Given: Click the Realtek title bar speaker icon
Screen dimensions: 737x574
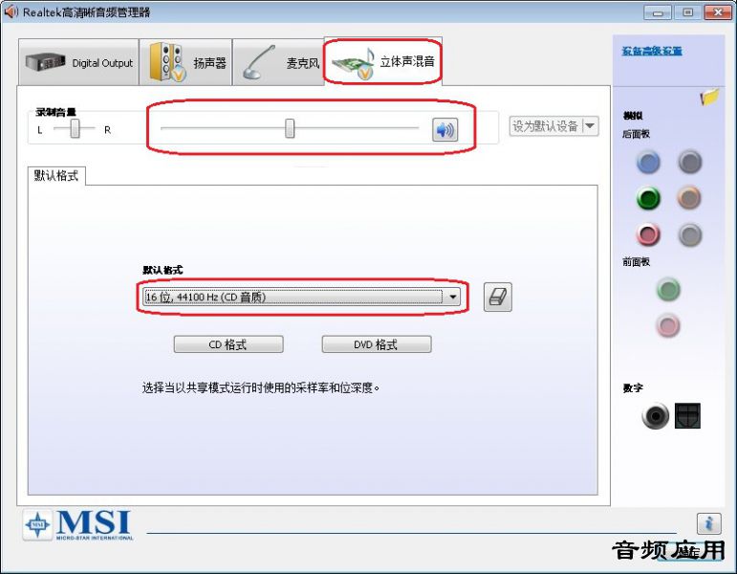Looking at the screenshot, I should pyautogui.click(x=11, y=11).
